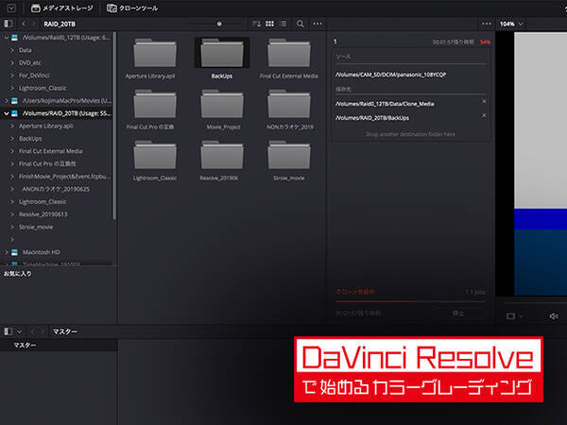Image resolution: width=567 pixels, height=425 pixels.
Task: Click the 停止 stop button
Action: pos(458,314)
